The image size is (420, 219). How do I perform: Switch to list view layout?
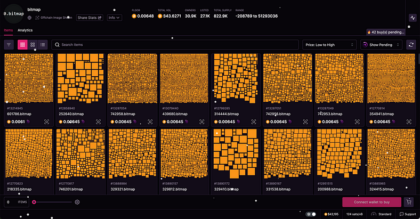click(43, 45)
